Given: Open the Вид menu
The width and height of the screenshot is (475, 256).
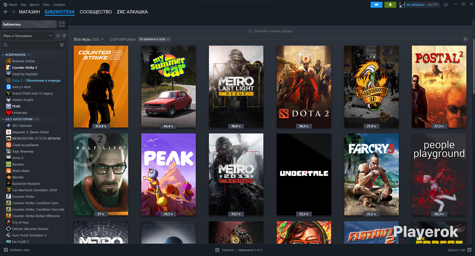Looking at the screenshot, I should pyautogui.click(x=24, y=5).
